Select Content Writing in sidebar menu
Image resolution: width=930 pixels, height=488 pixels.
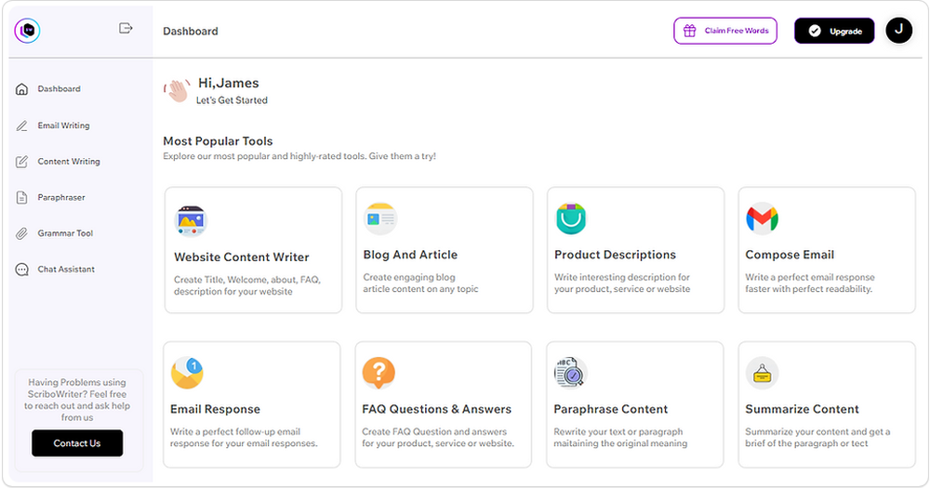pyautogui.click(x=68, y=162)
